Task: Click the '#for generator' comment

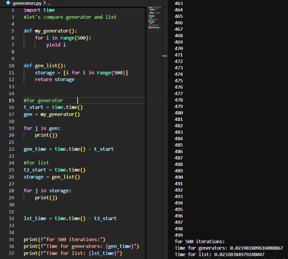Action: pos(43,100)
